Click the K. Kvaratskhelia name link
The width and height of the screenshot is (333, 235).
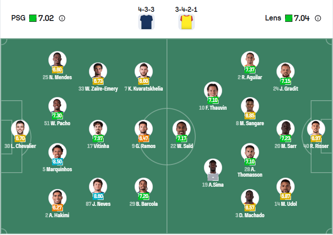[144, 89]
